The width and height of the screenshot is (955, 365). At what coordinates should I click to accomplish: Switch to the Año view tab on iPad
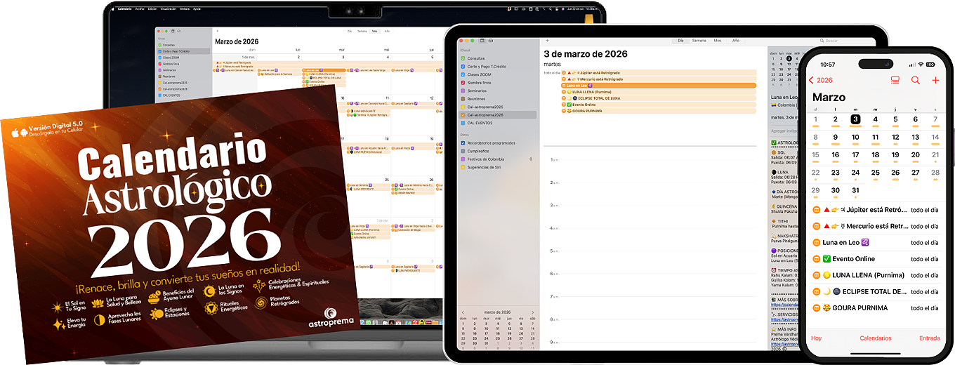pos(735,41)
